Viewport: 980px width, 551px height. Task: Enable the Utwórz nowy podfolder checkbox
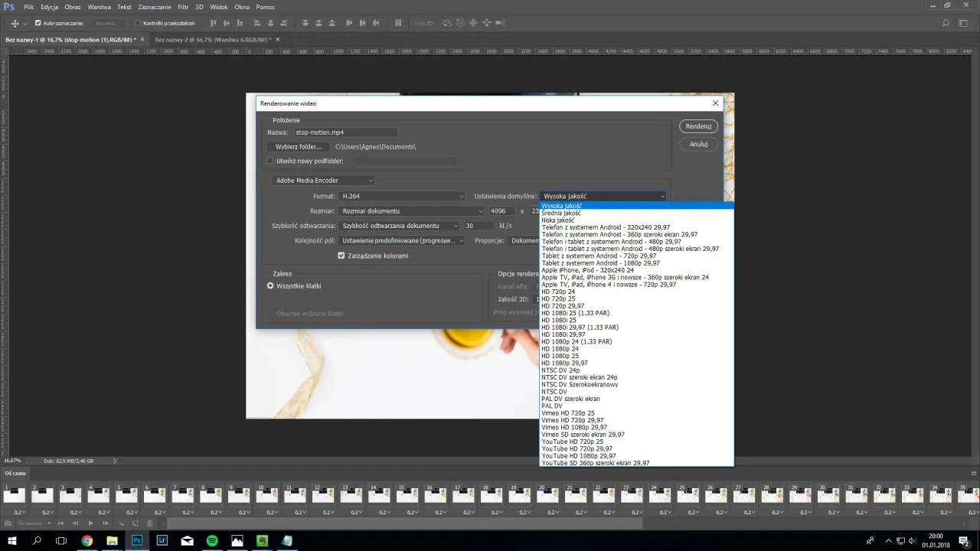coord(269,161)
